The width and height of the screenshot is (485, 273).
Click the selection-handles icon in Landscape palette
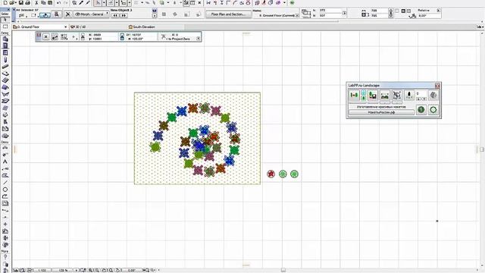tap(397, 96)
